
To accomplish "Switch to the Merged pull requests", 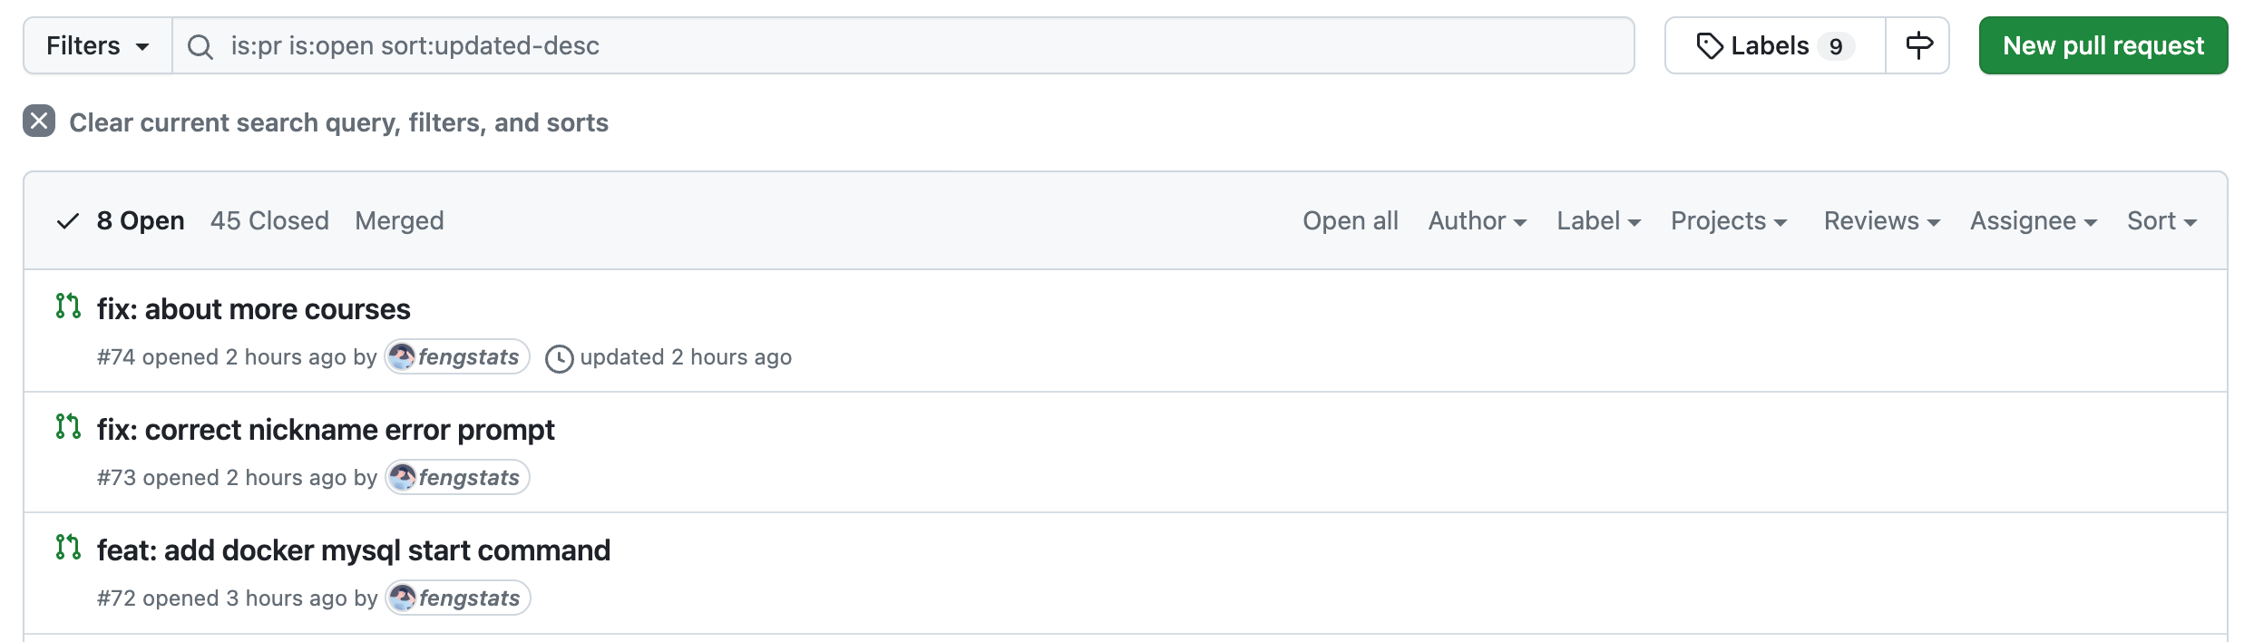I will 399,221.
